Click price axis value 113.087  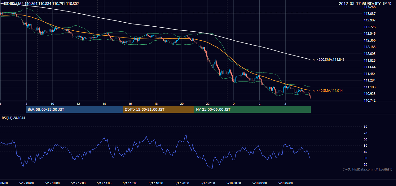(369, 14)
